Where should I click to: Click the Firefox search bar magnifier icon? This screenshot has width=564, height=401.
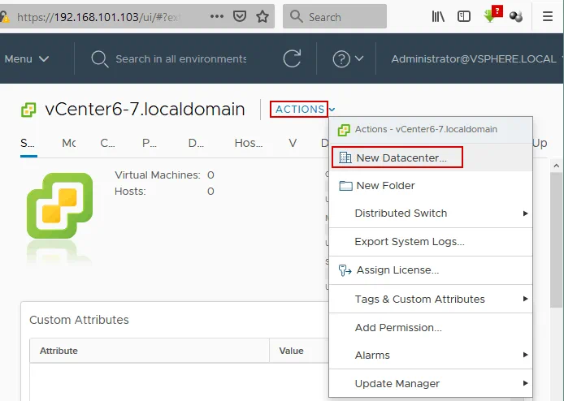pyautogui.click(x=297, y=16)
